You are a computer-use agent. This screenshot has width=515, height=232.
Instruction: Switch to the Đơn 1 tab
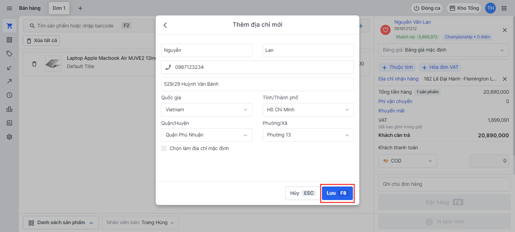pos(59,8)
